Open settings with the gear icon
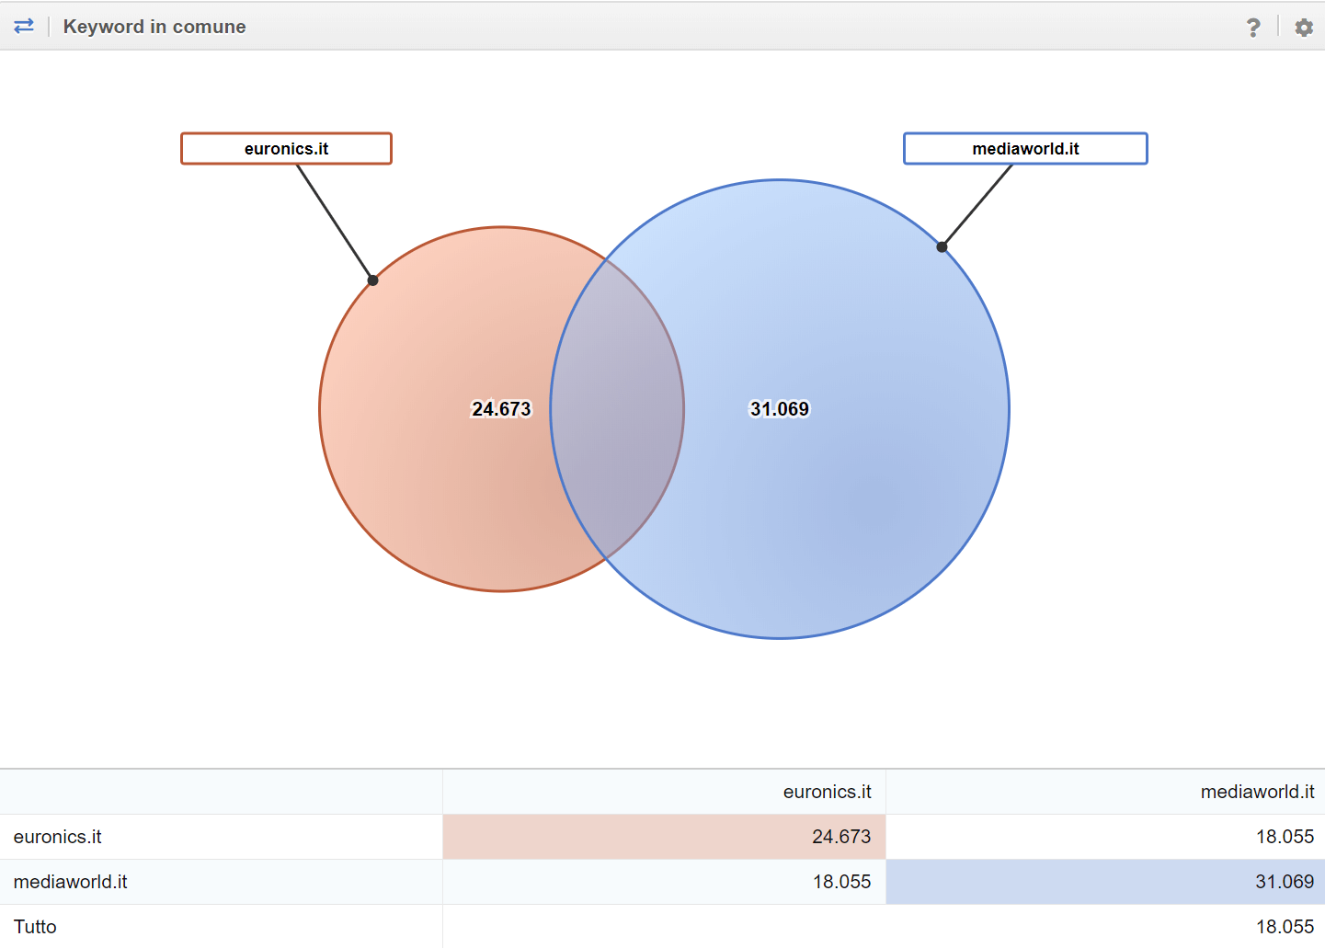1325x948 pixels. click(x=1304, y=28)
